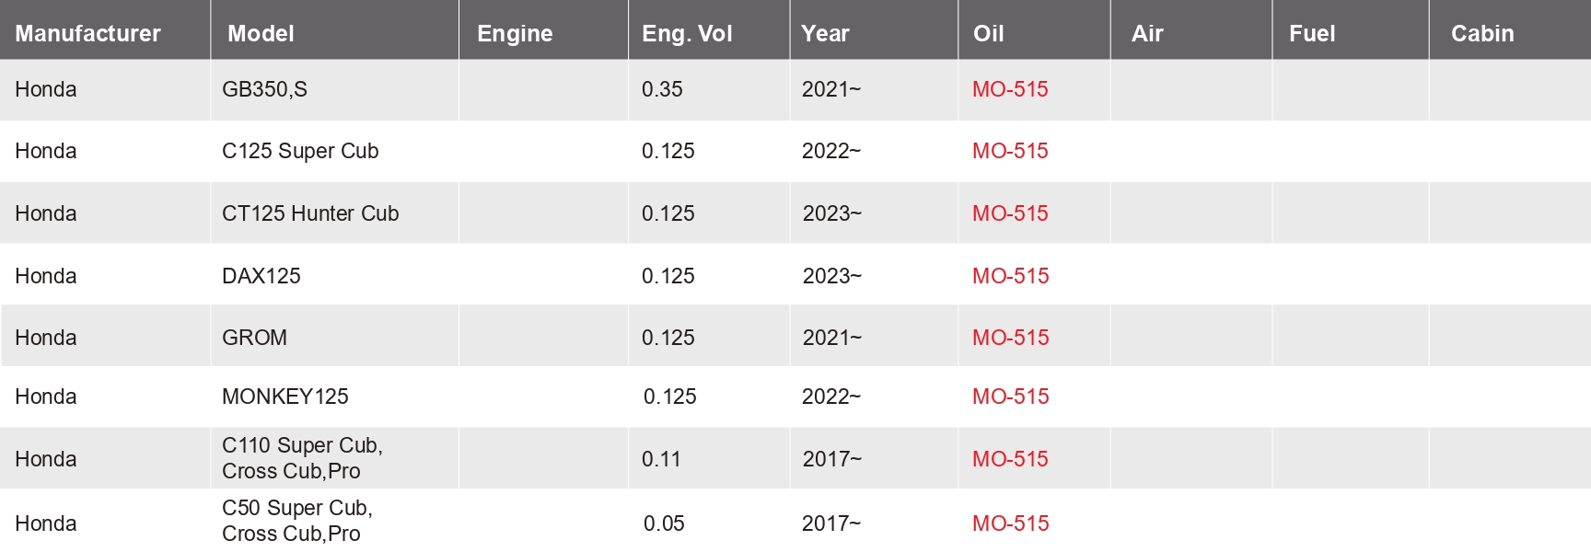Select the Cabin column header
The height and width of the screenshot is (552, 1591).
pyautogui.click(x=1482, y=34)
